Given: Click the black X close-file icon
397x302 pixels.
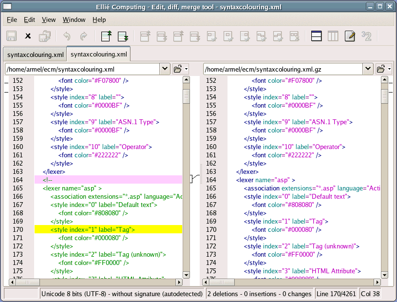Looking at the screenshot, I should coord(28,36).
